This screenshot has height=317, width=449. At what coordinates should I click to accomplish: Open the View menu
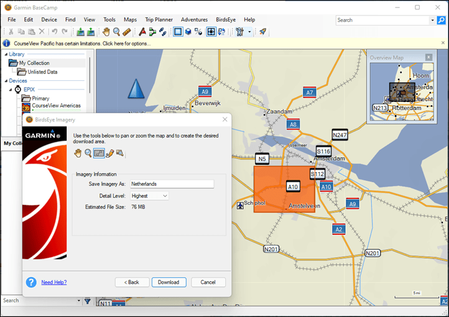(90, 19)
